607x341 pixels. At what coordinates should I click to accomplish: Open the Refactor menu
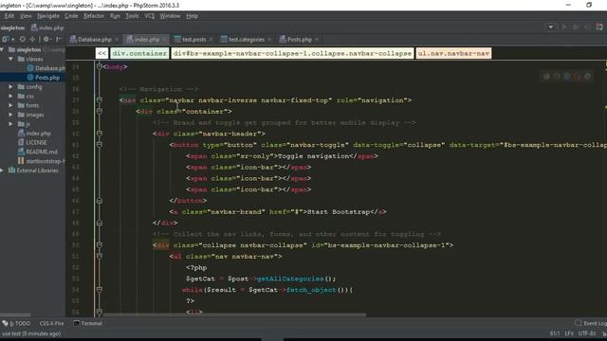click(x=94, y=16)
